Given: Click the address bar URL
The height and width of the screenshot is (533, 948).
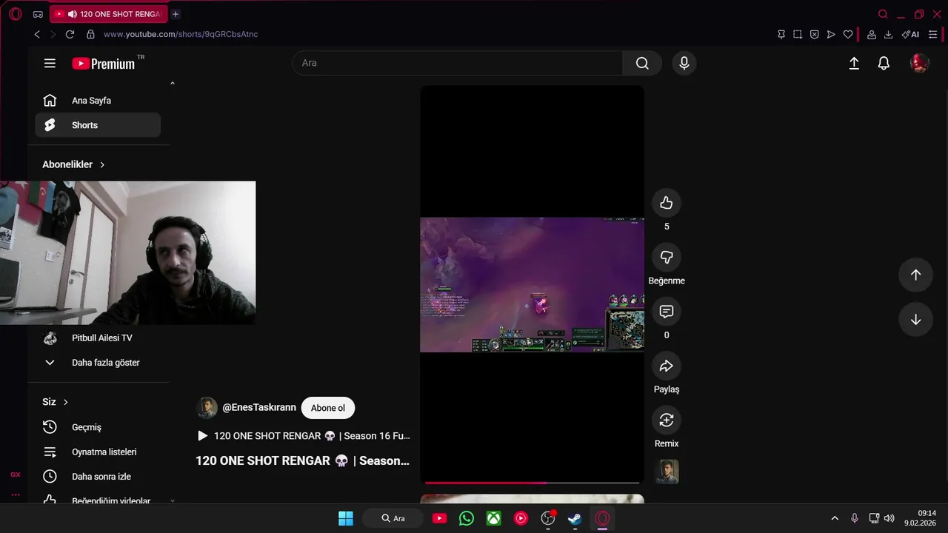Looking at the screenshot, I should [181, 34].
